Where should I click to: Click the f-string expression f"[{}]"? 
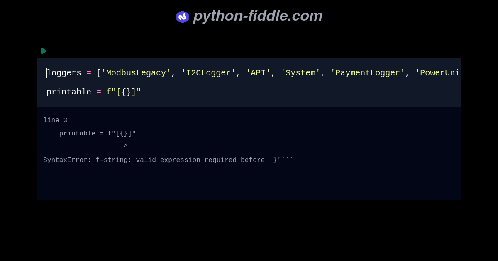[x=124, y=92]
